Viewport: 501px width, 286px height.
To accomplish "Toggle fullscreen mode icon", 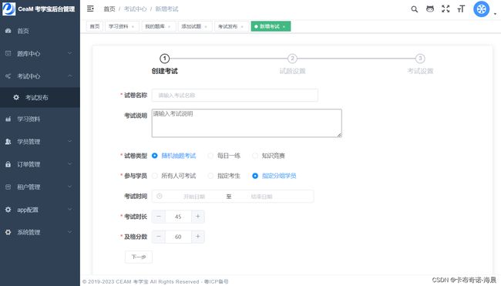I will (446, 9).
